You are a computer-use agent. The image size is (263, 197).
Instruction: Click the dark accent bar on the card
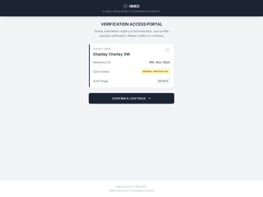click(x=89, y=65)
